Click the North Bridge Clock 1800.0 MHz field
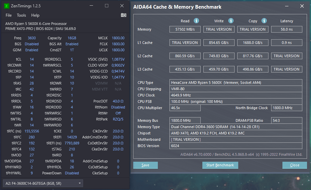 click(287, 108)
